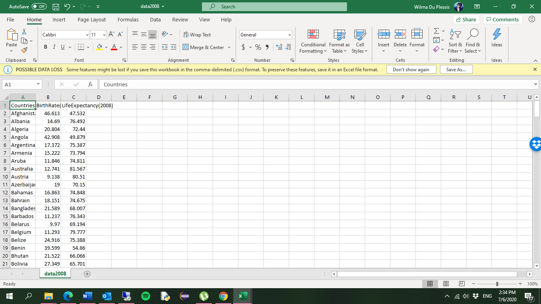Expand the Format as Table dropdown
The height and width of the screenshot is (304, 541).
point(339,41)
